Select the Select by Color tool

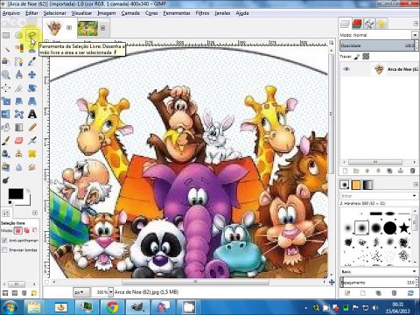click(x=19, y=48)
